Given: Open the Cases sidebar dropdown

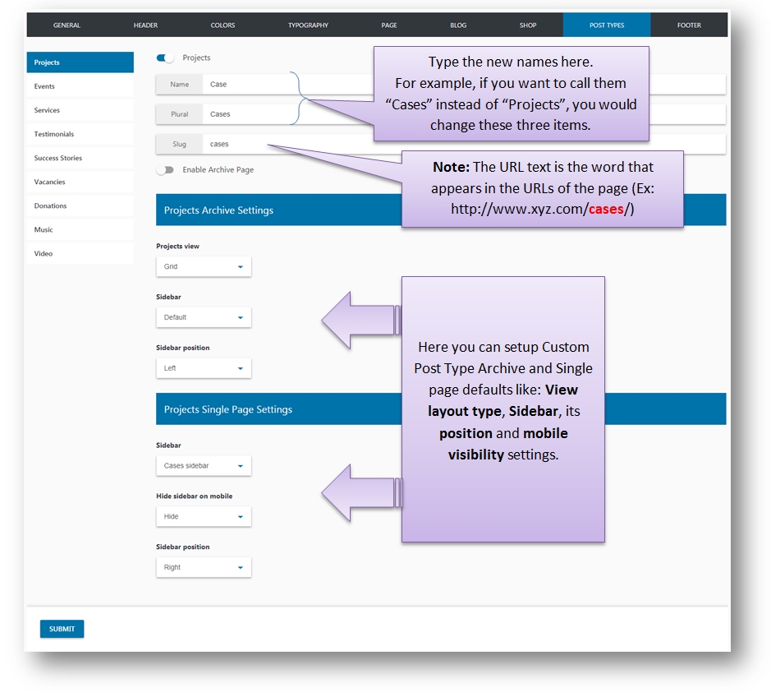Looking at the screenshot, I should pyautogui.click(x=204, y=466).
